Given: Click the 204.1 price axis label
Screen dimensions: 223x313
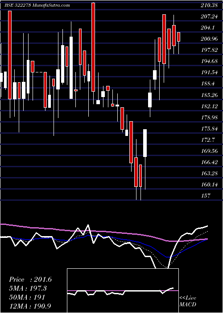Looking at the screenshot, I should click(x=208, y=28).
